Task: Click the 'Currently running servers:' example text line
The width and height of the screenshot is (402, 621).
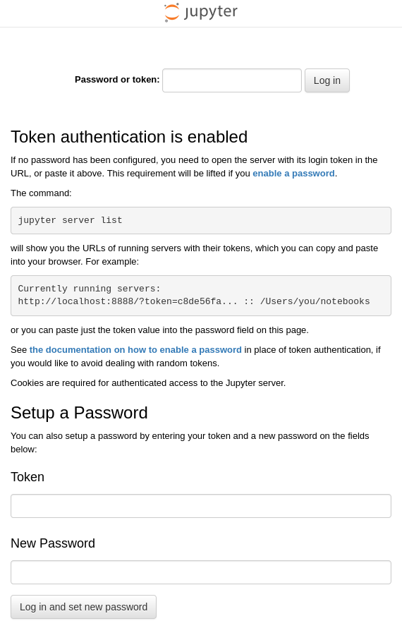Action: click(89, 289)
